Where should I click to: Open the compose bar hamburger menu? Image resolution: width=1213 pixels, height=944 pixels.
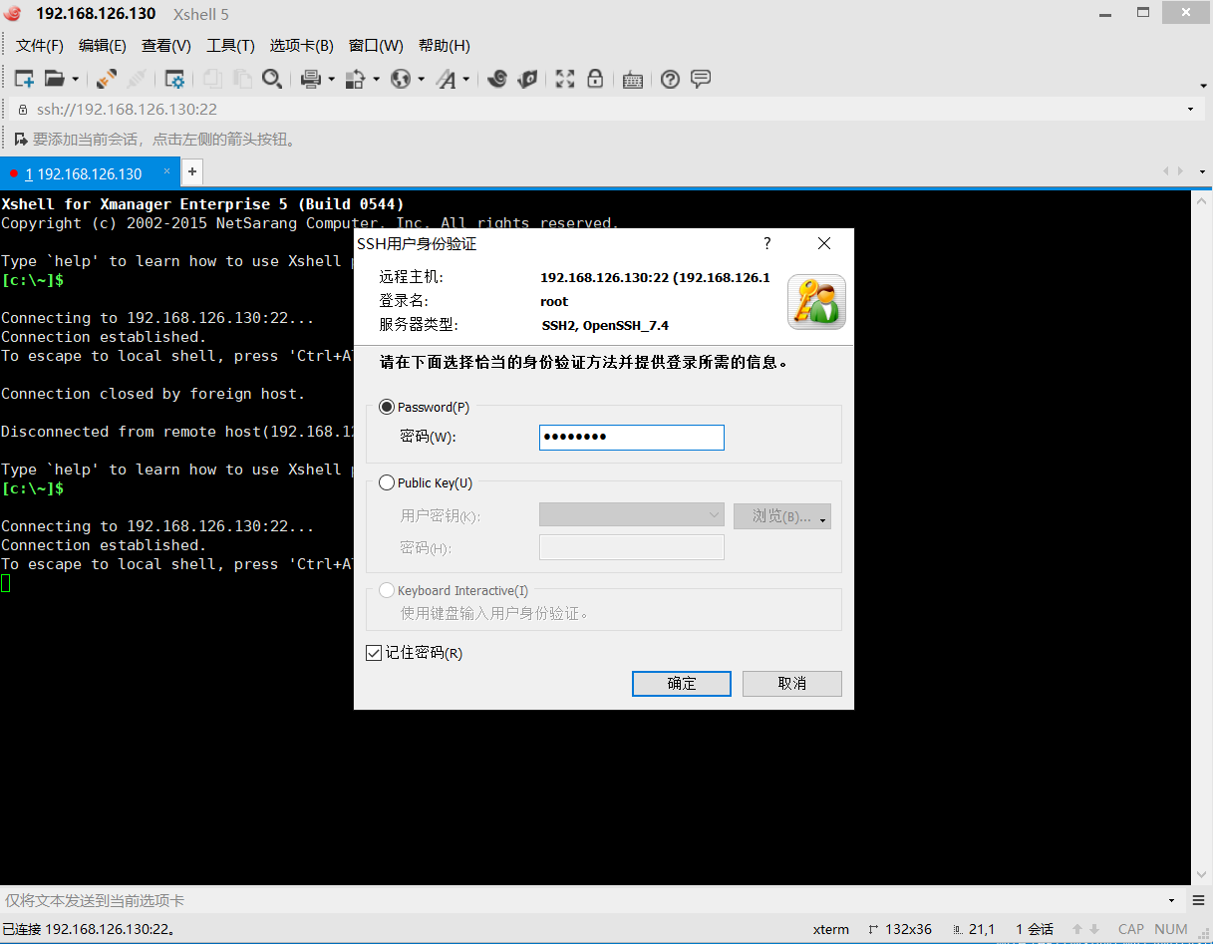pyautogui.click(x=1199, y=900)
